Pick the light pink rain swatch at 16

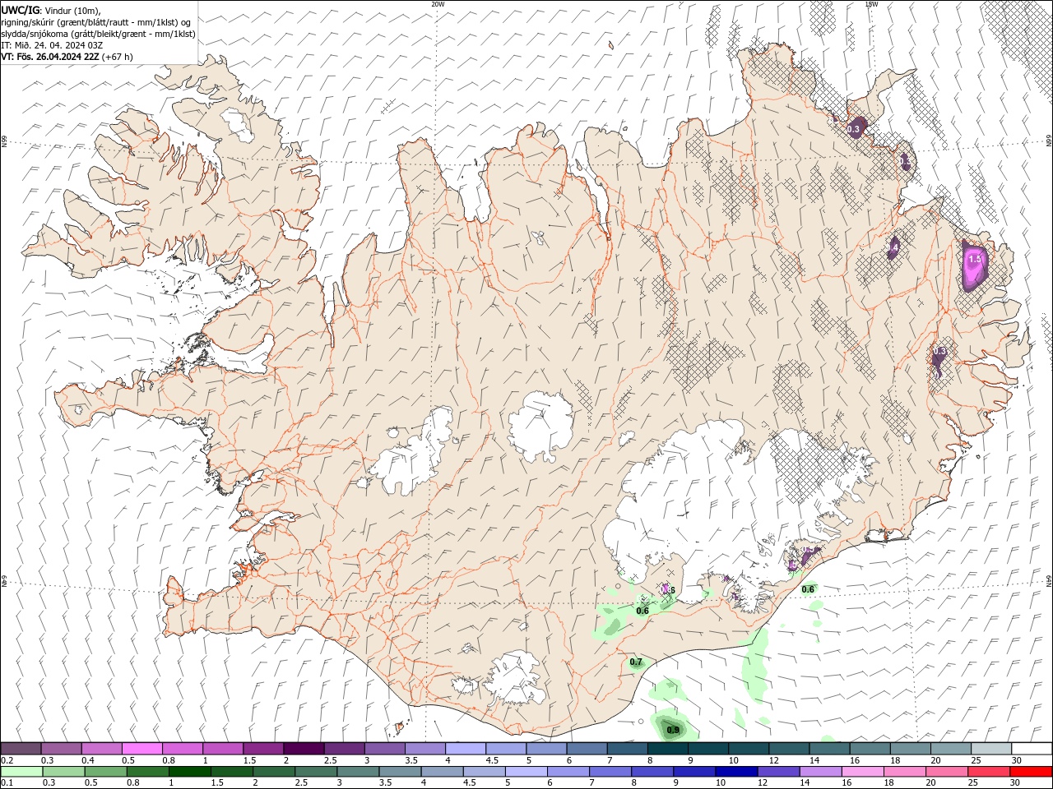click(863, 772)
